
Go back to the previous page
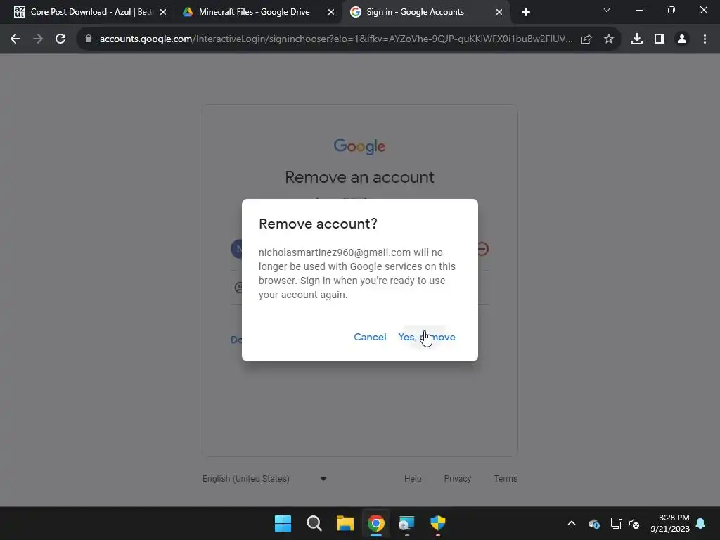coord(15,39)
